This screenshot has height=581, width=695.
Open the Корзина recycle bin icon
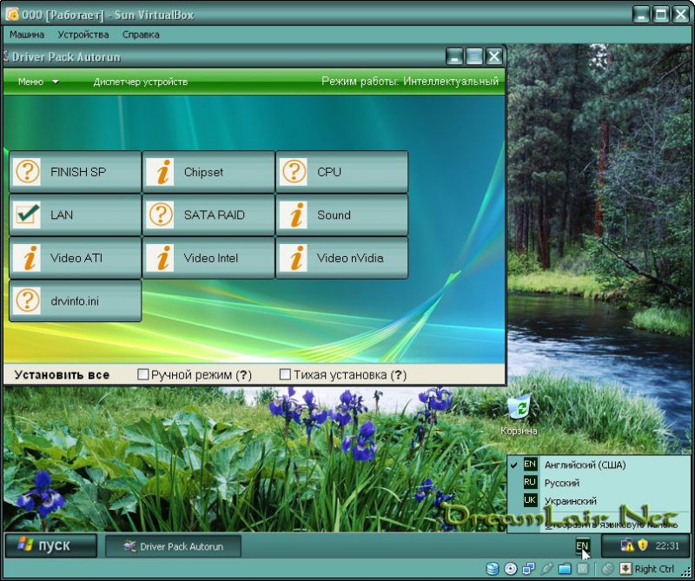[519, 407]
